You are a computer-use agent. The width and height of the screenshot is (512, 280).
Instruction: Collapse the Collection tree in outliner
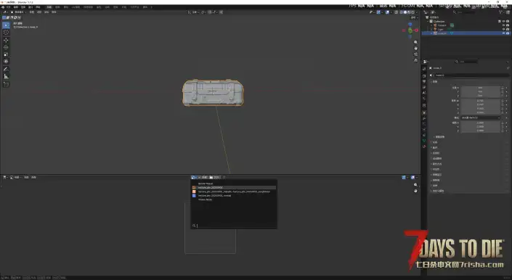[x=428, y=21]
